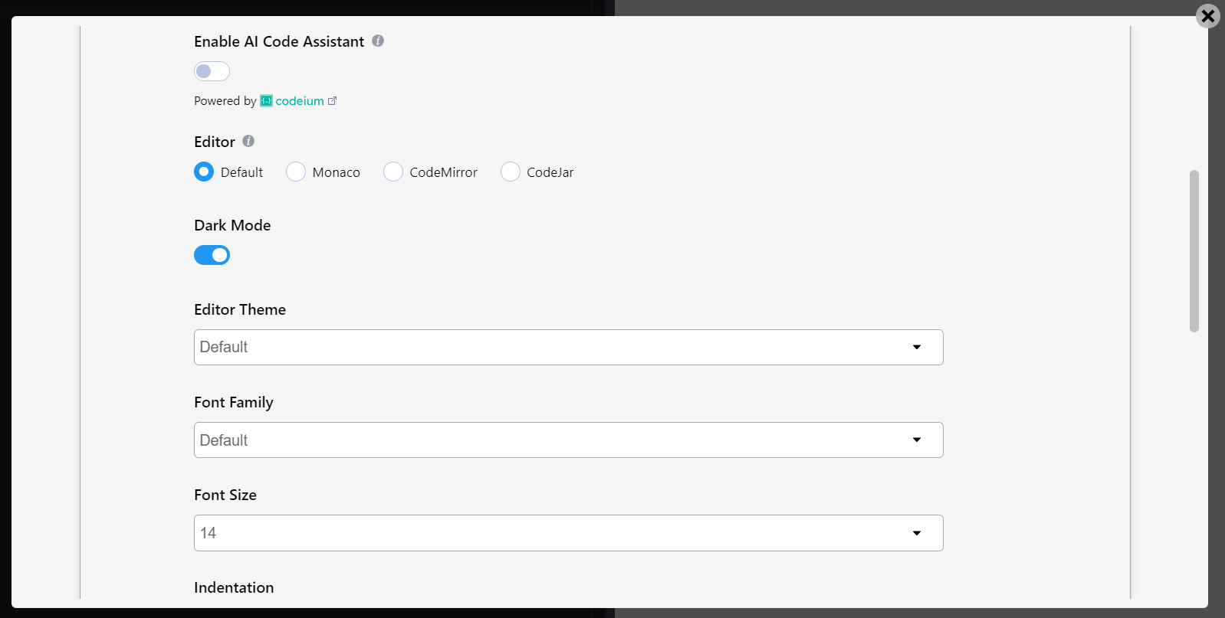The width and height of the screenshot is (1225, 618).
Task: Click the Dark Mode label text
Action: [232, 225]
